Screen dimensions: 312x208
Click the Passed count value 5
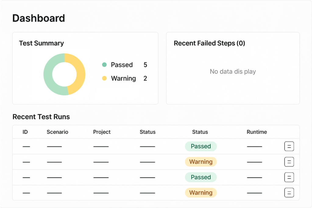pos(145,65)
